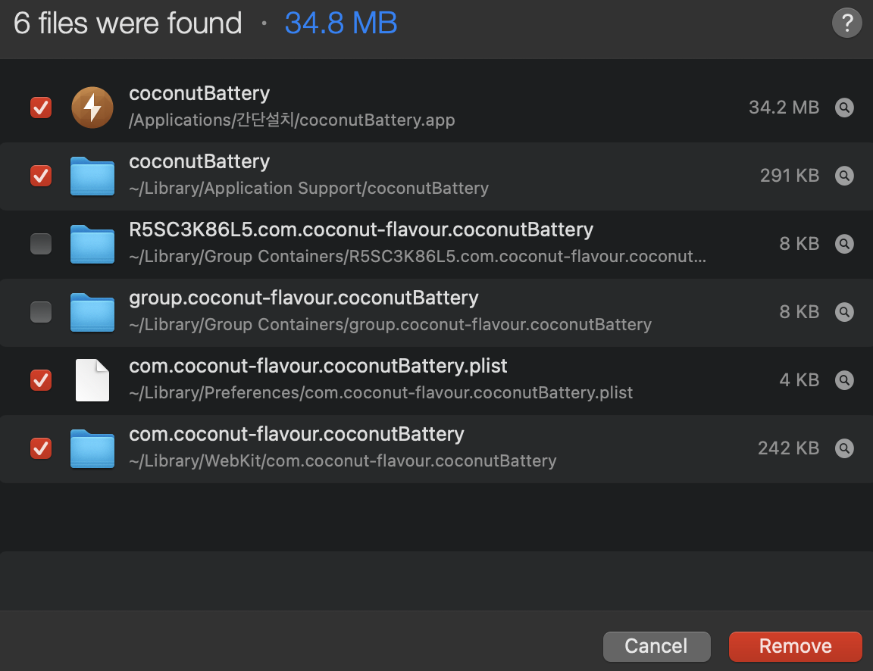Click the 8 KB size on the R5SC3K86L5 row
Viewport: 873px width, 671px height.
(799, 244)
